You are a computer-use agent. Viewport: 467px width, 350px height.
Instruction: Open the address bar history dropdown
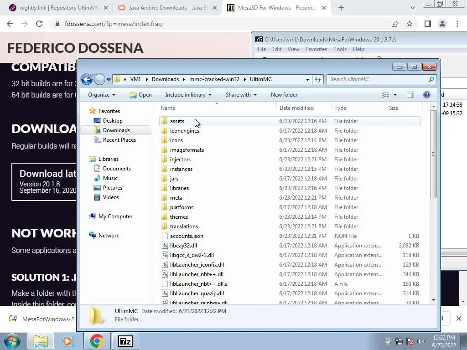point(307,79)
